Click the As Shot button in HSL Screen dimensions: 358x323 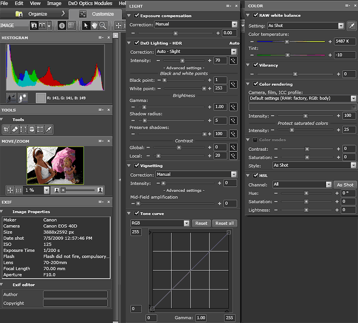[x=345, y=185]
